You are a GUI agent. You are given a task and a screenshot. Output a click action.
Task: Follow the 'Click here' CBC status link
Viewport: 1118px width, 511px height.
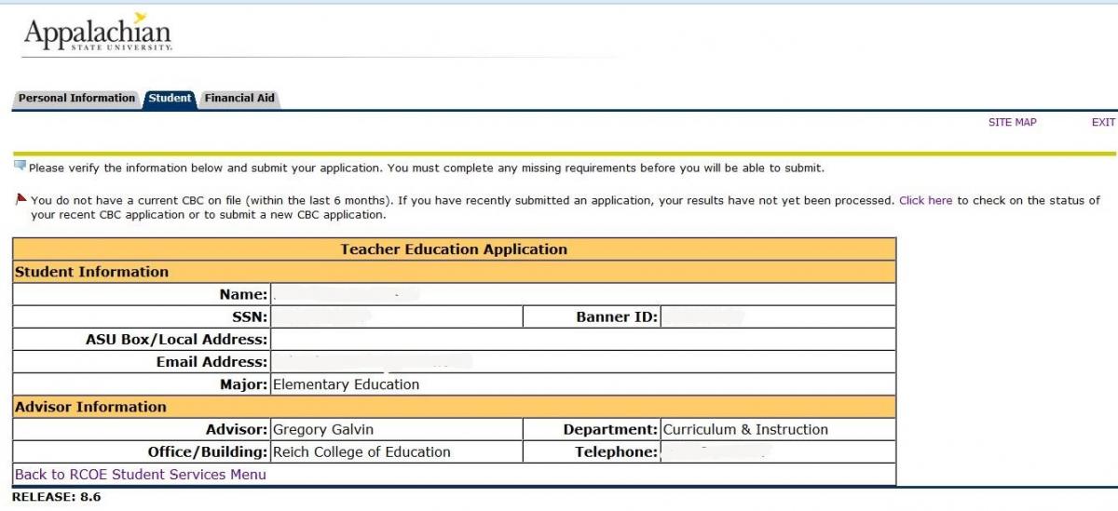[x=925, y=200]
